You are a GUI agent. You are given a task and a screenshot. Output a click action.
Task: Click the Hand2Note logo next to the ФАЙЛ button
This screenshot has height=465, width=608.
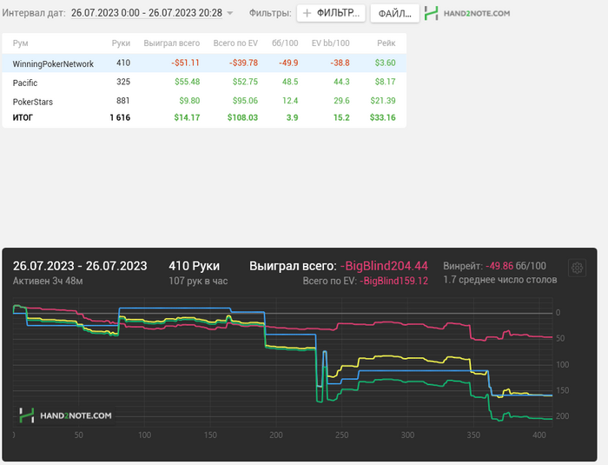coord(467,13)
